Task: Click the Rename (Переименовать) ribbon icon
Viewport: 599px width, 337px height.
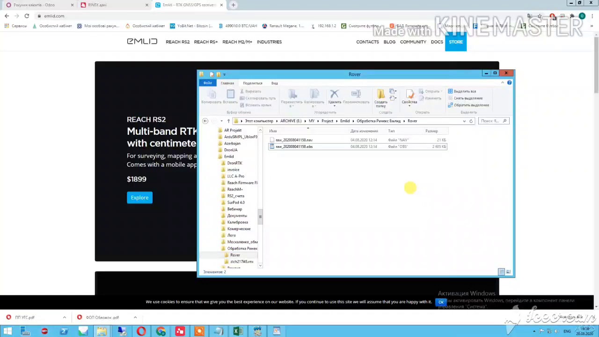Action: point(356,95)
